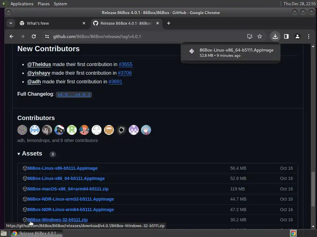Open the @yishayv profile link
317x237 pixels.
39,73
